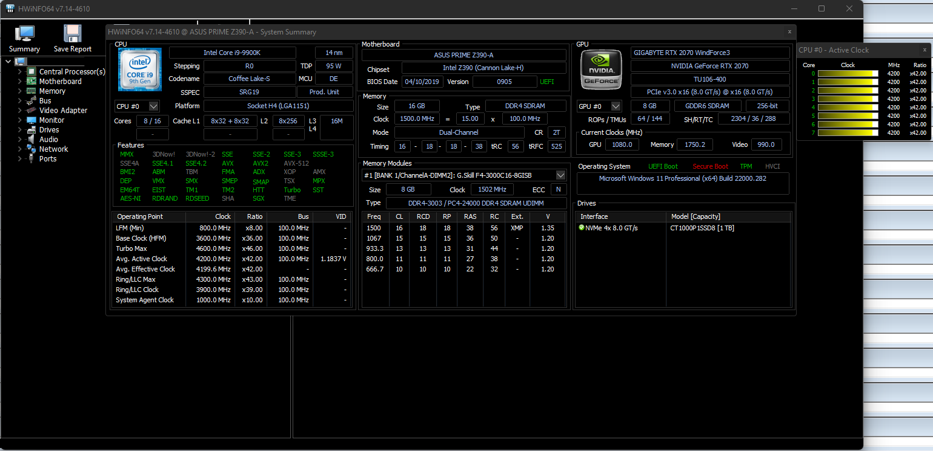Expand the Central Processor(s) node
Image resolution: width=933 pixels, height=451 pixels.
click(19, 71)
